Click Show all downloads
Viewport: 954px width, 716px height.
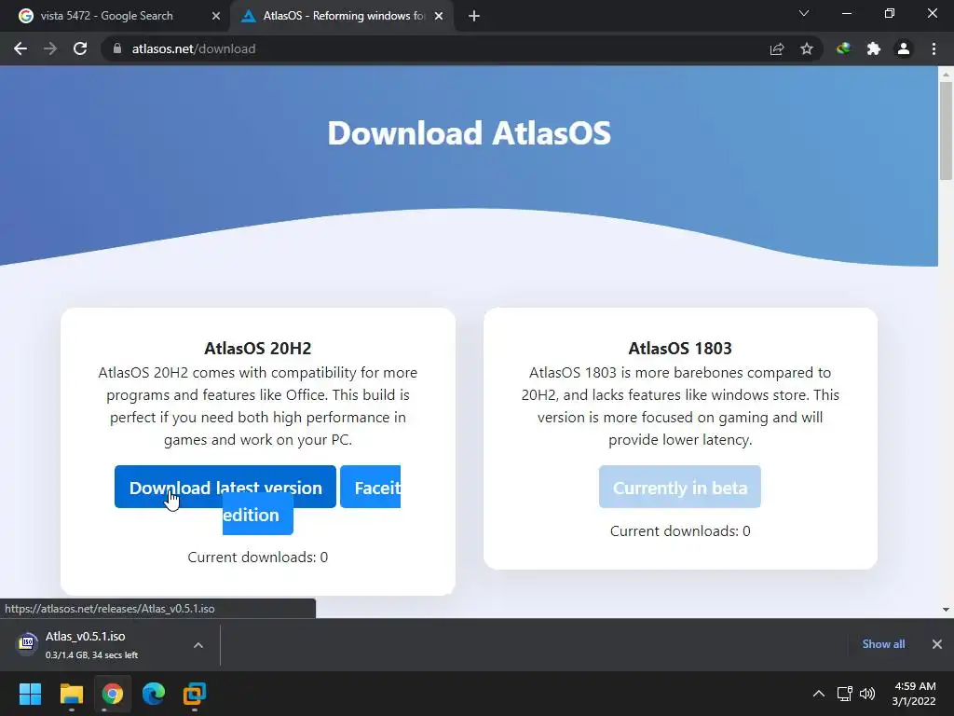pos(883,644)
